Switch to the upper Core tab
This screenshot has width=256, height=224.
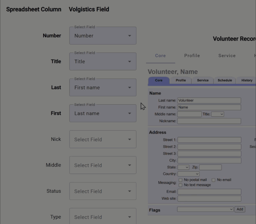(x=160, y=56)
